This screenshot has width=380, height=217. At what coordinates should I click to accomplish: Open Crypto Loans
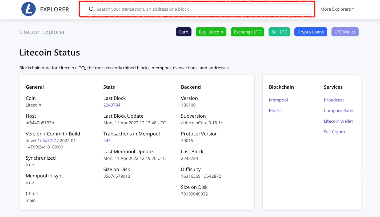[310, 32]
